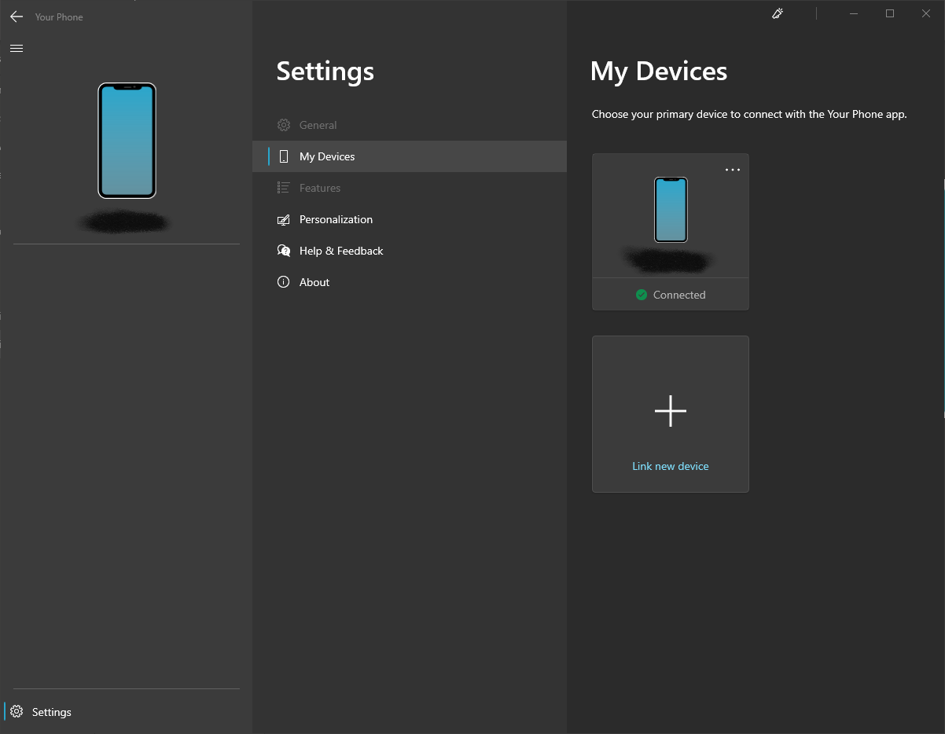Click the General gear icon

pos(284,125)
